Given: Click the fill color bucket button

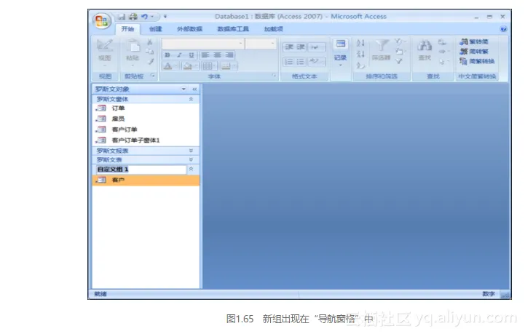Looking at the screenshot, I should (x=188, y=66).
